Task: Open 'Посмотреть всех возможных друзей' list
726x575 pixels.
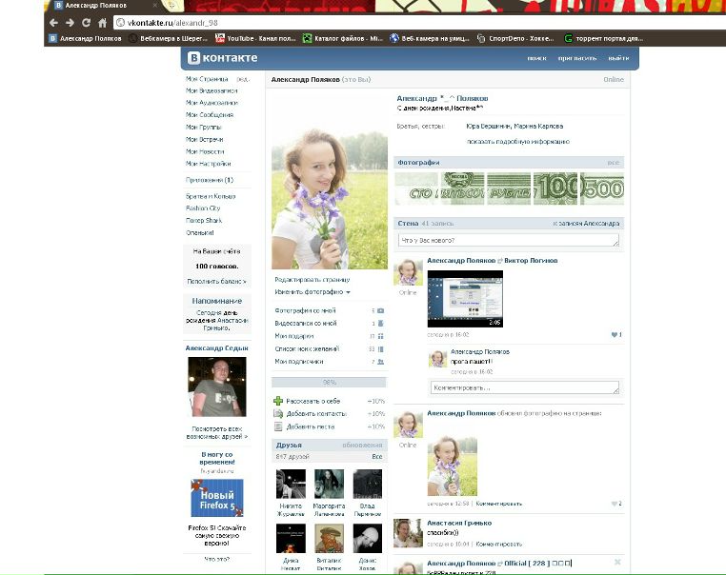Action: (217, 433)
